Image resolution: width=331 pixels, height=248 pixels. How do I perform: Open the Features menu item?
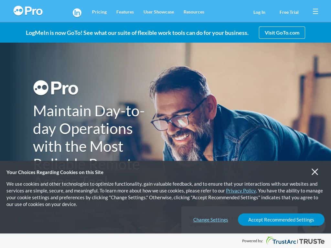125,12
